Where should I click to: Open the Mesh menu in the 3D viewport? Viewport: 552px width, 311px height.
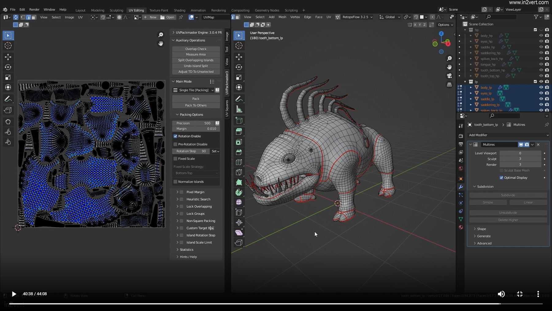tap(282, 17)
